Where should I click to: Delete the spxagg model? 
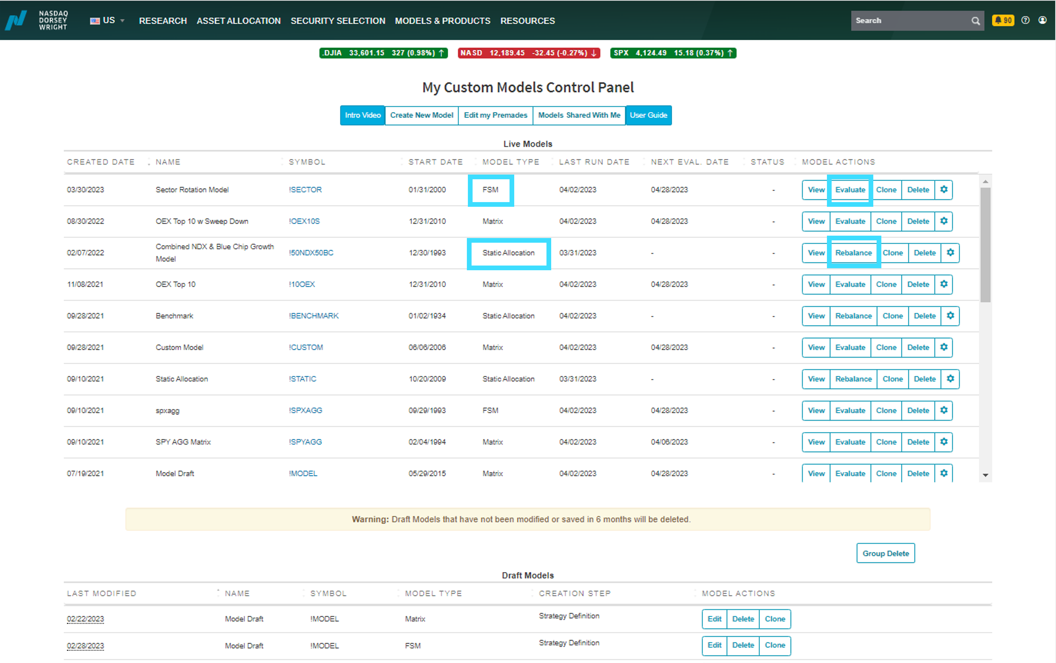(x=918, y=410)
